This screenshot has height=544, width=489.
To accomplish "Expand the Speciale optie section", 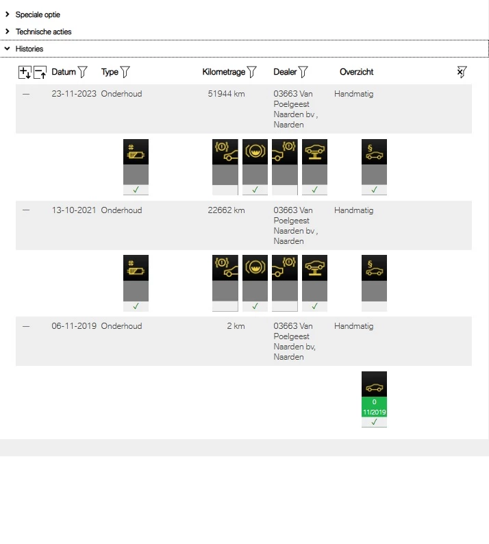I will [8, 14].
